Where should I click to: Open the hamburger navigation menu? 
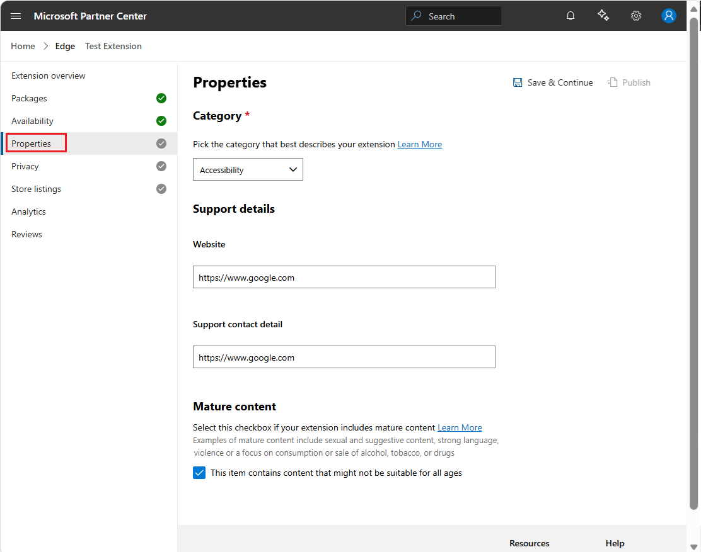(16, 16)
